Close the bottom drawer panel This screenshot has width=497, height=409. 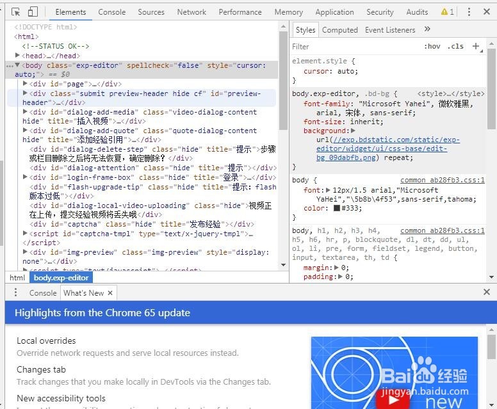487,292
